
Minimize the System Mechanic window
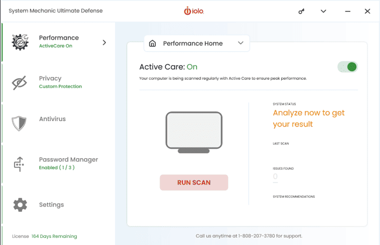345,11
